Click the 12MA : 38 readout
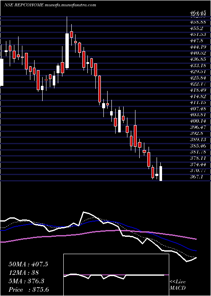 click(24, 273)
